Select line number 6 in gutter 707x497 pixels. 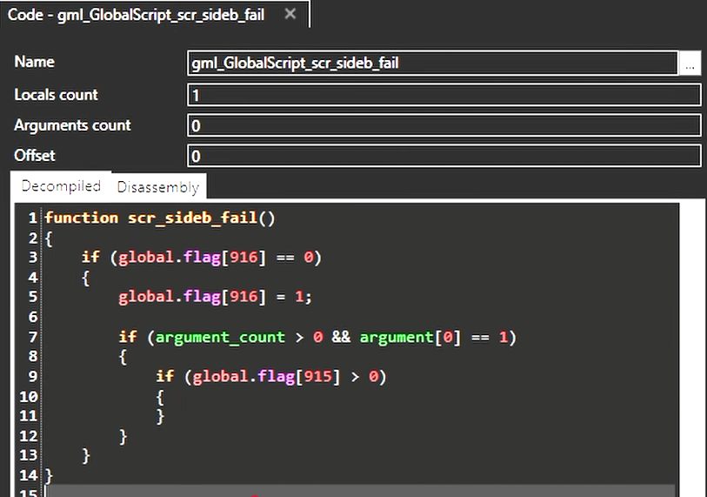tap(32, 317)
